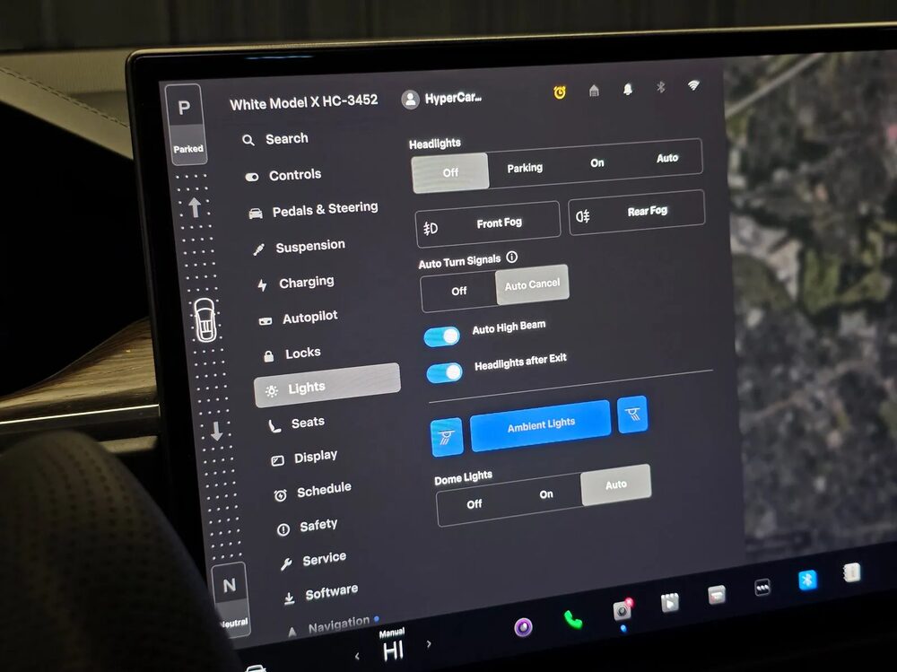
Task: Open the blue Bluetooth app in dock
Action: (807, 580)
